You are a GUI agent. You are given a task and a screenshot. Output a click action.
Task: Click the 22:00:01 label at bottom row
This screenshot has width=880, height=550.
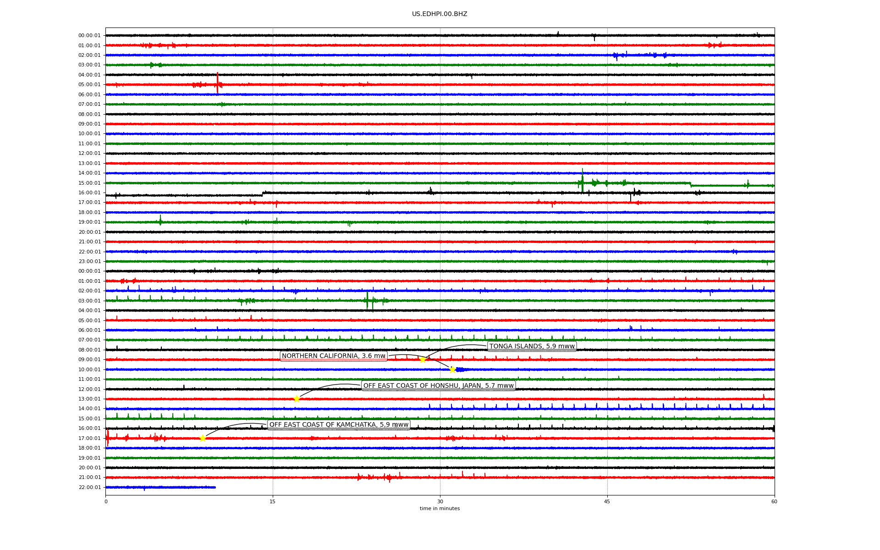click(89, 488)
